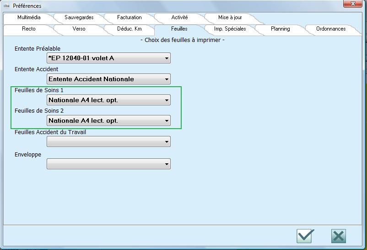
Task: Switch to the Sauvegardes tab
Action: (x=79, y=17)
